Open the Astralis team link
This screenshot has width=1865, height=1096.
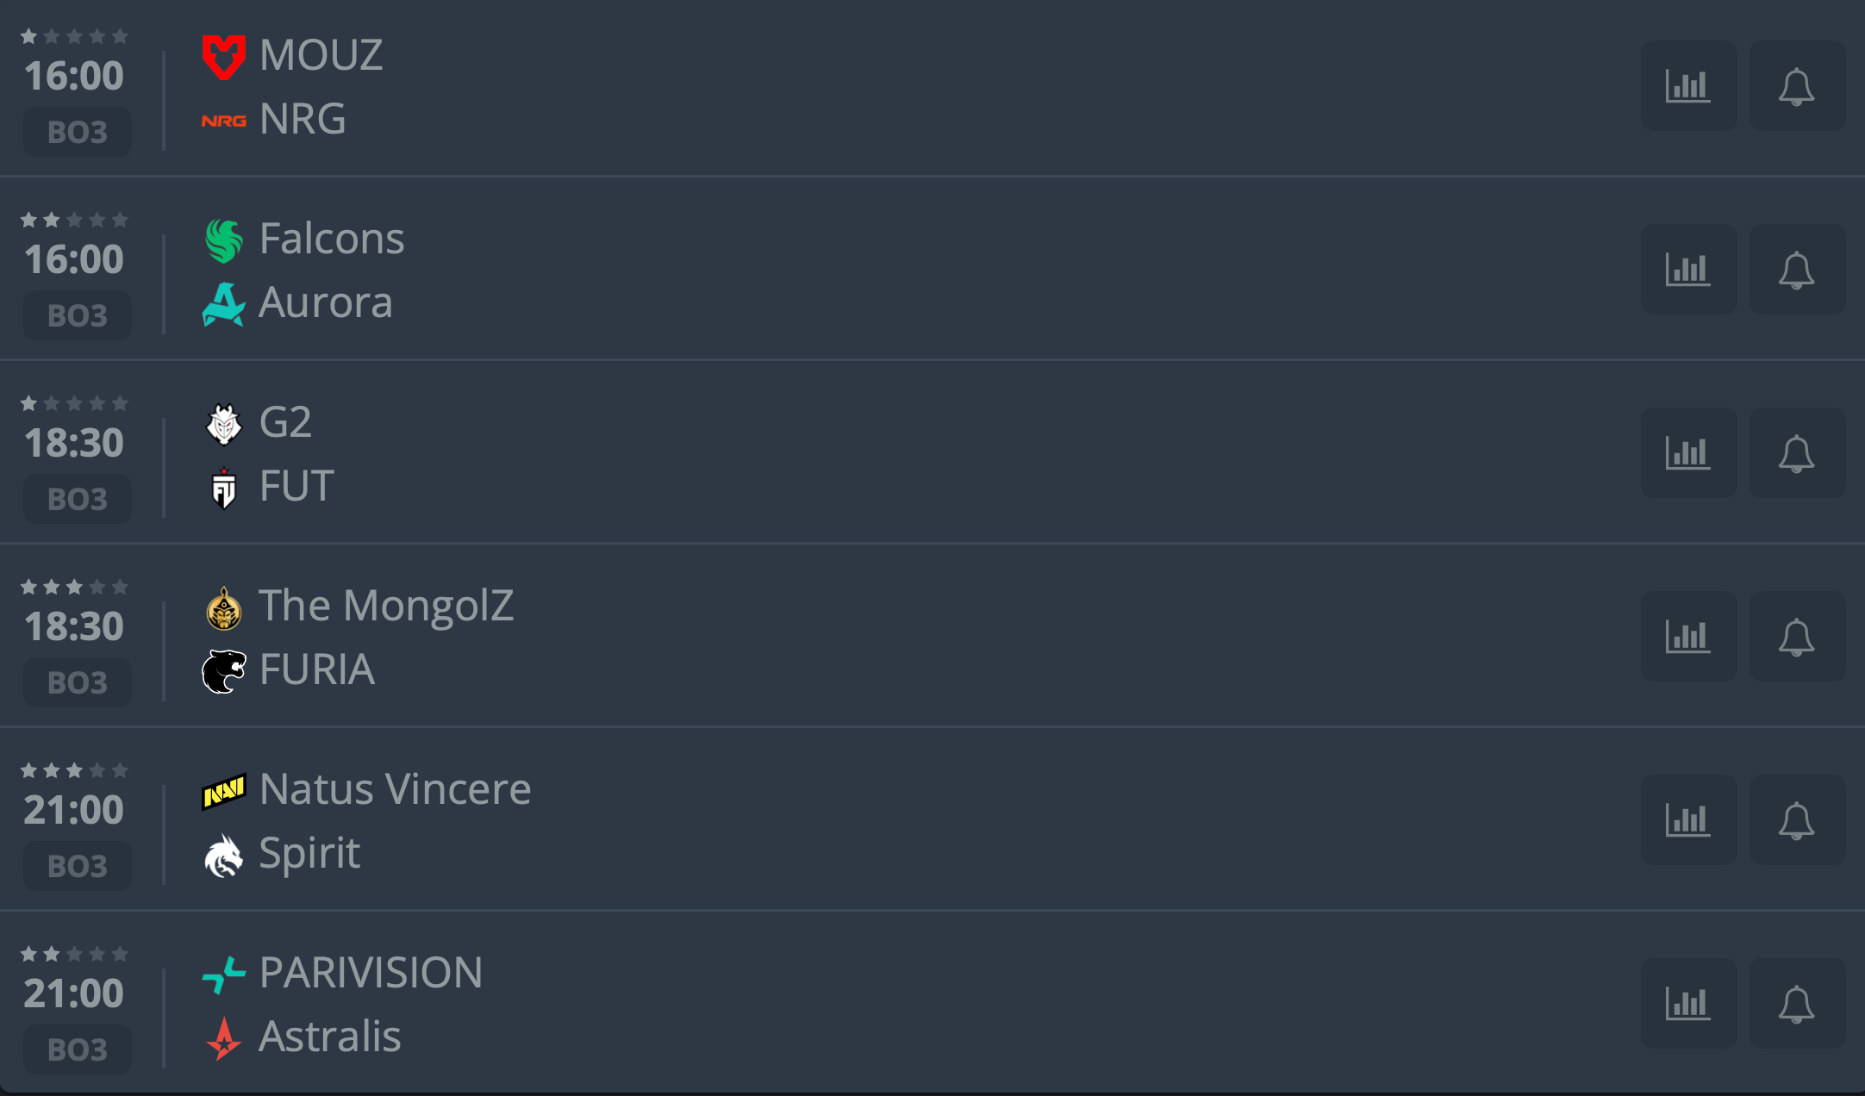point(329,1037)
